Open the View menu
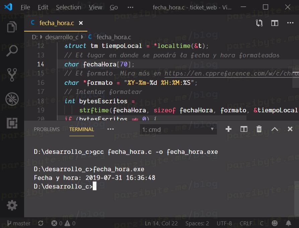Screen dimensions: 299x228 click(95, 7)
